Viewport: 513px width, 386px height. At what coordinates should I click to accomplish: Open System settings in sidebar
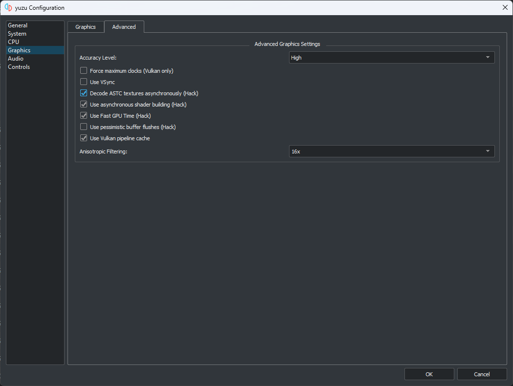(35, 34)
